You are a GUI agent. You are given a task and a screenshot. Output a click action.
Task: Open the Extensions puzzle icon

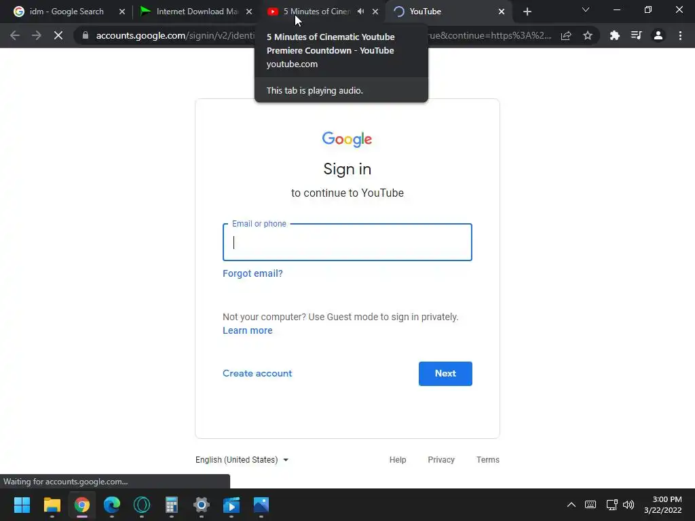[615, 35]
